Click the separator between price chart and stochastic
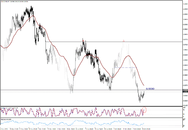This screenshot has height=130, width=188. tap(88, 106)
